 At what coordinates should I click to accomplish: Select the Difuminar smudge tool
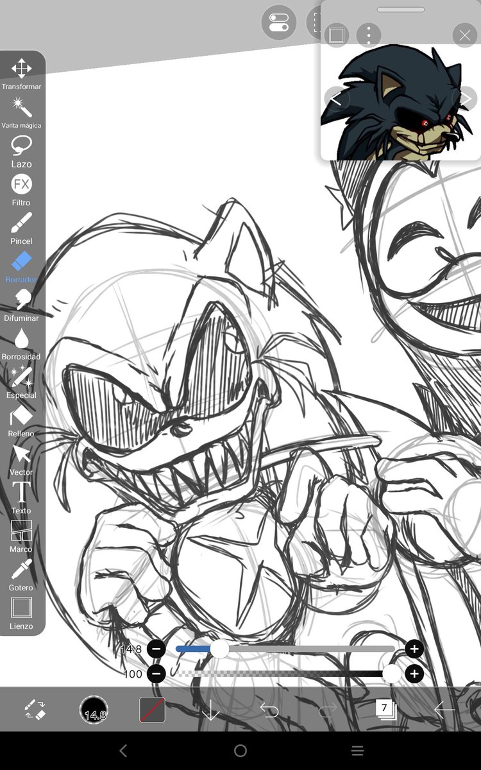click(21, 305)
